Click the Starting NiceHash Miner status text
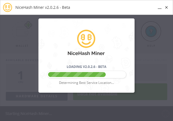Image resolution: width=173 pixels, height=121 pixels. 29,114
